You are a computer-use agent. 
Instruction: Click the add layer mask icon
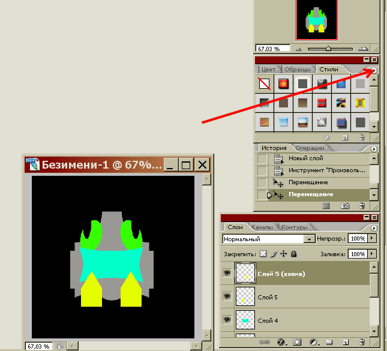click(297, 342)
